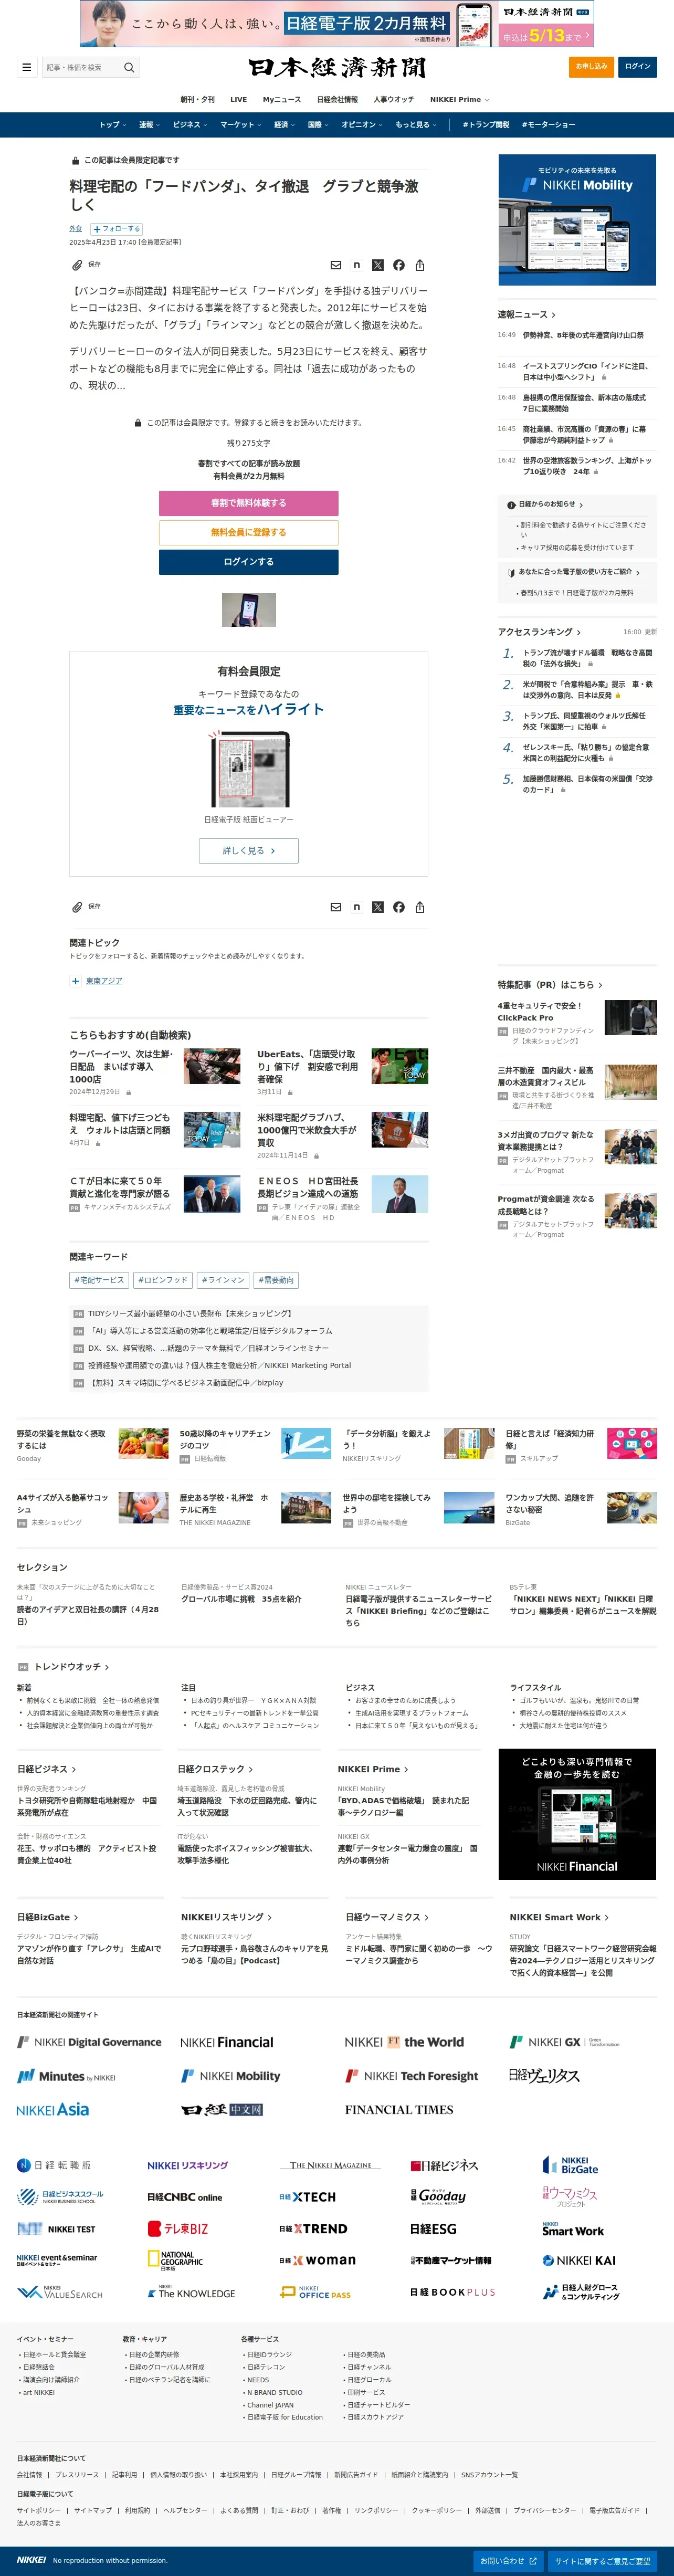Open the 日経CNBC online logo
674x2576 pixels.
point(185,2197)
